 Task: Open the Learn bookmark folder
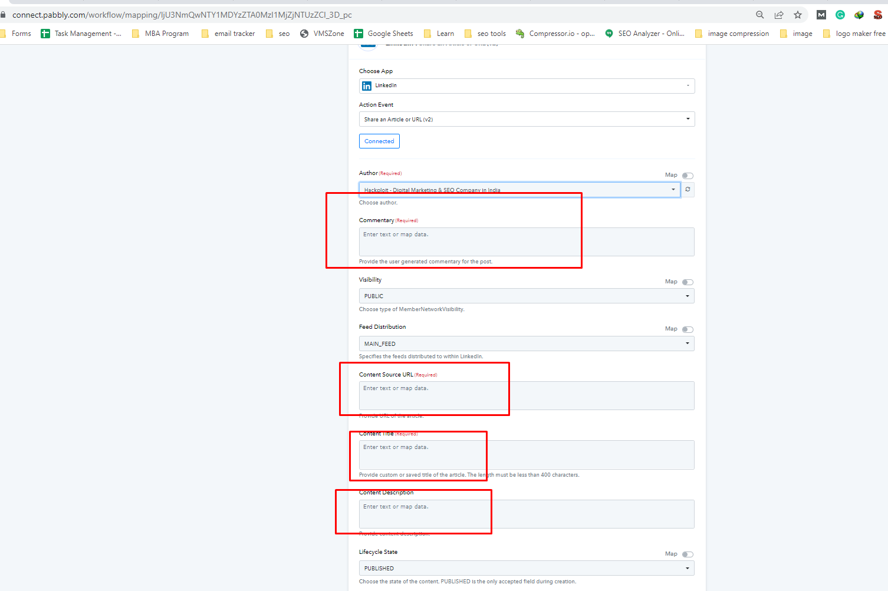[x=439, y=34]
